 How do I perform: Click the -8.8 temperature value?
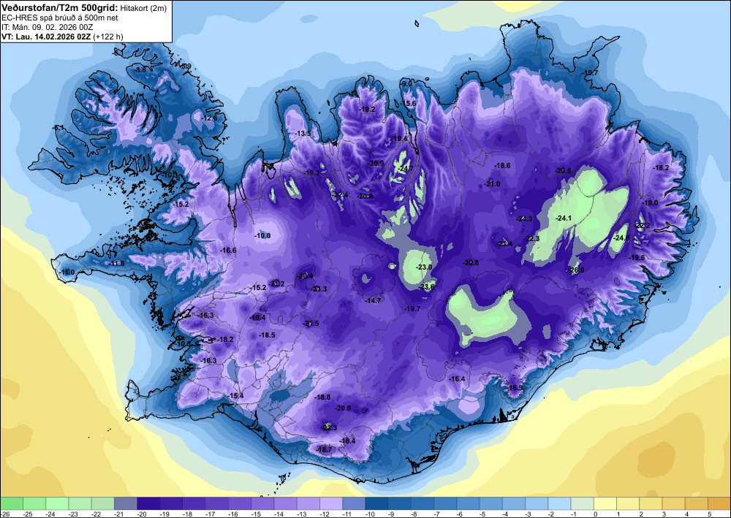(x=140, y=69)
